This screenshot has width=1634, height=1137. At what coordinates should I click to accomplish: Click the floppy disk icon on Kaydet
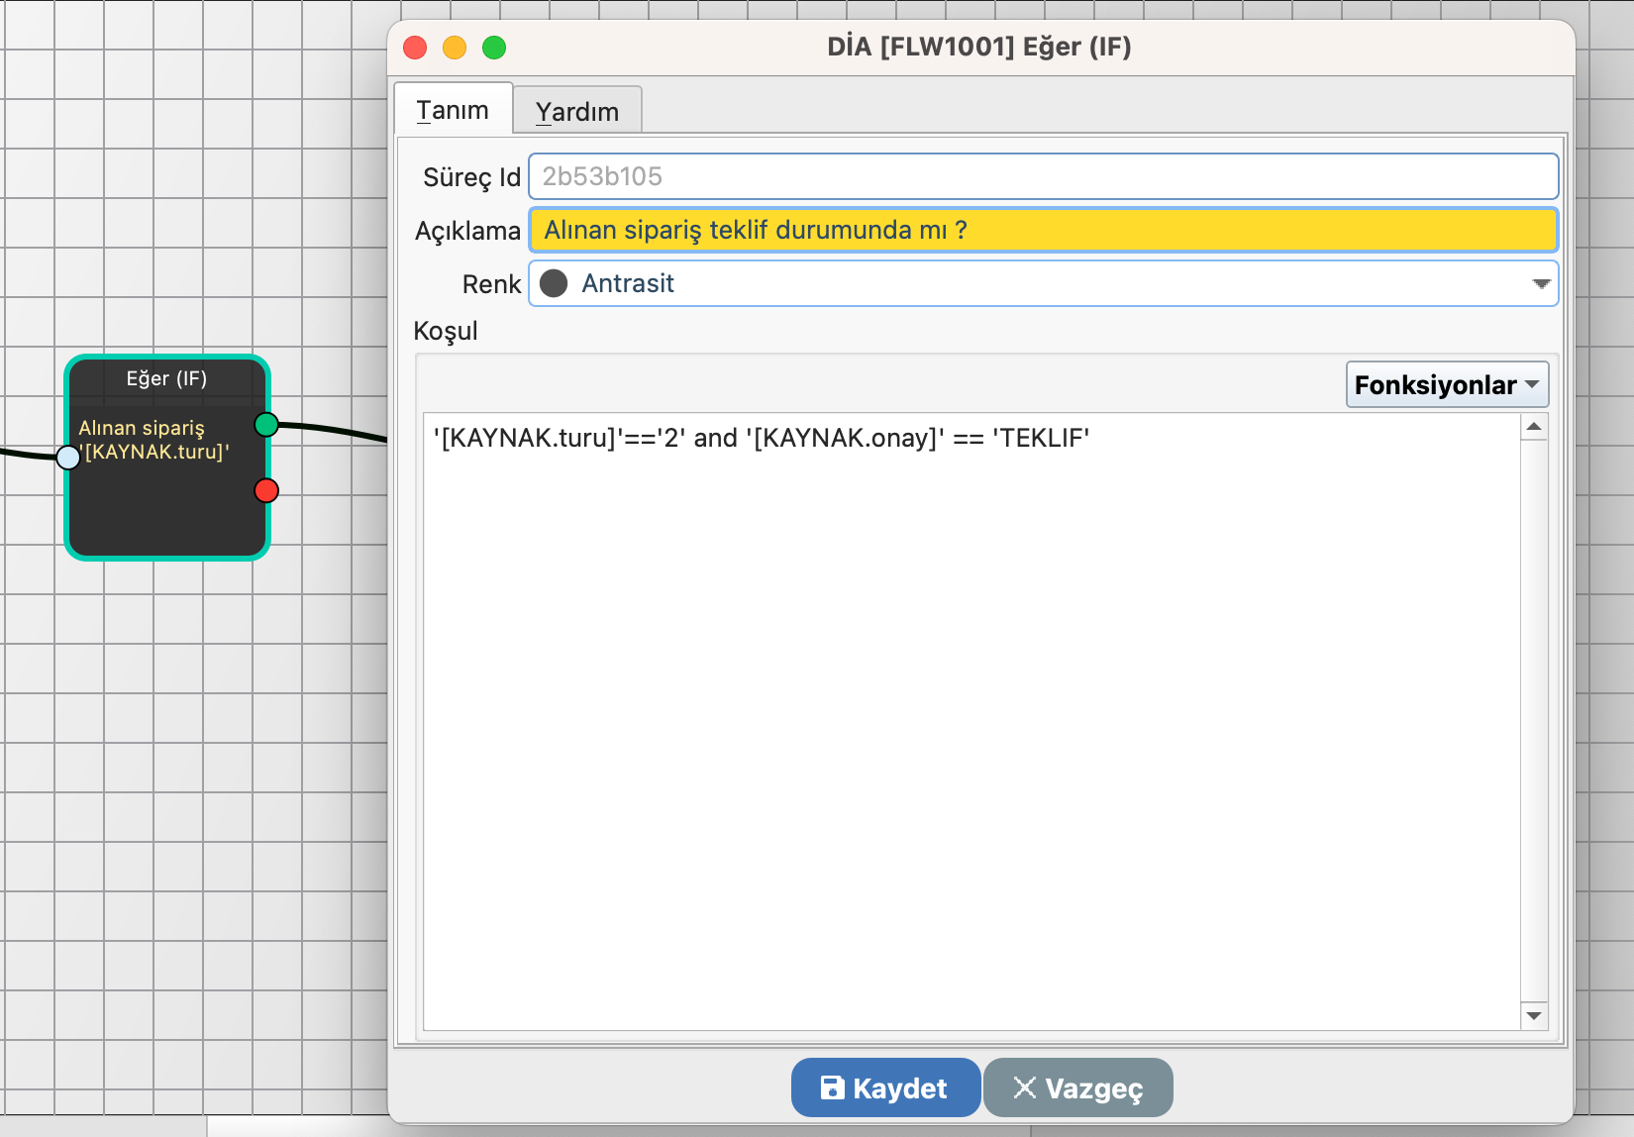(x=833, y=1087)
